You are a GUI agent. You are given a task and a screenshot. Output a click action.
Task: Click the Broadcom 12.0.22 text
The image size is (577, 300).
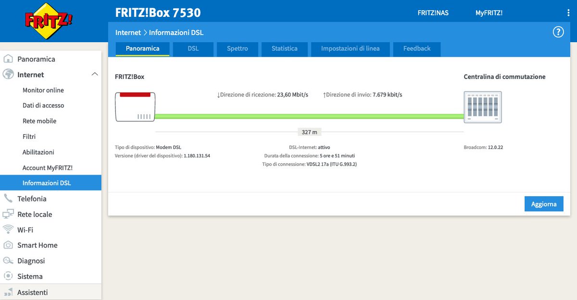tap(483, 147)
